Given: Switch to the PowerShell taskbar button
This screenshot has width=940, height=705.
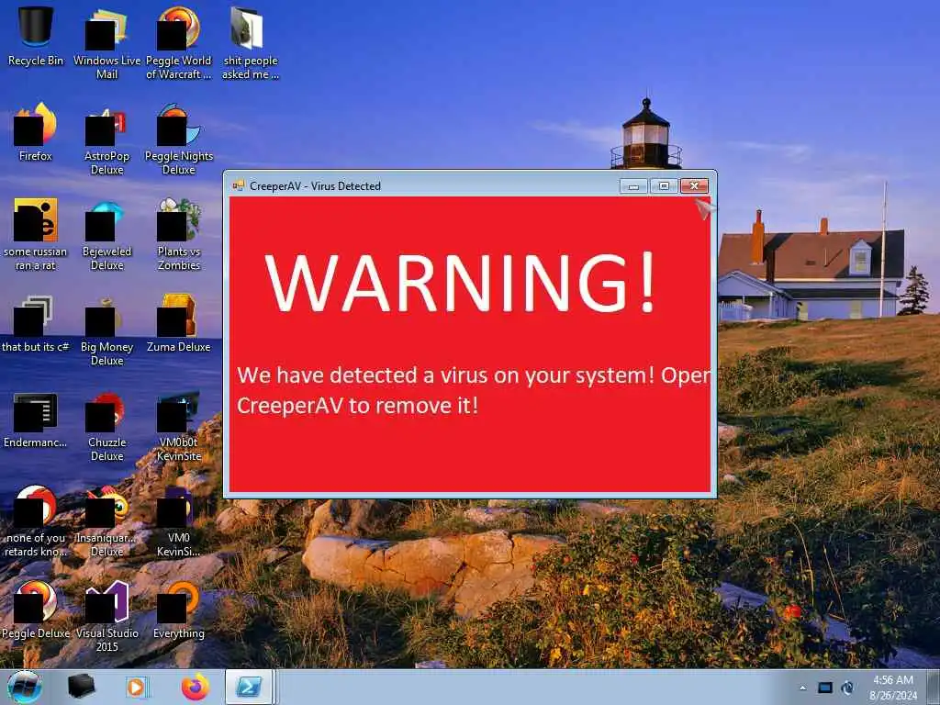Looking at the screenshot, I should 249,687.
